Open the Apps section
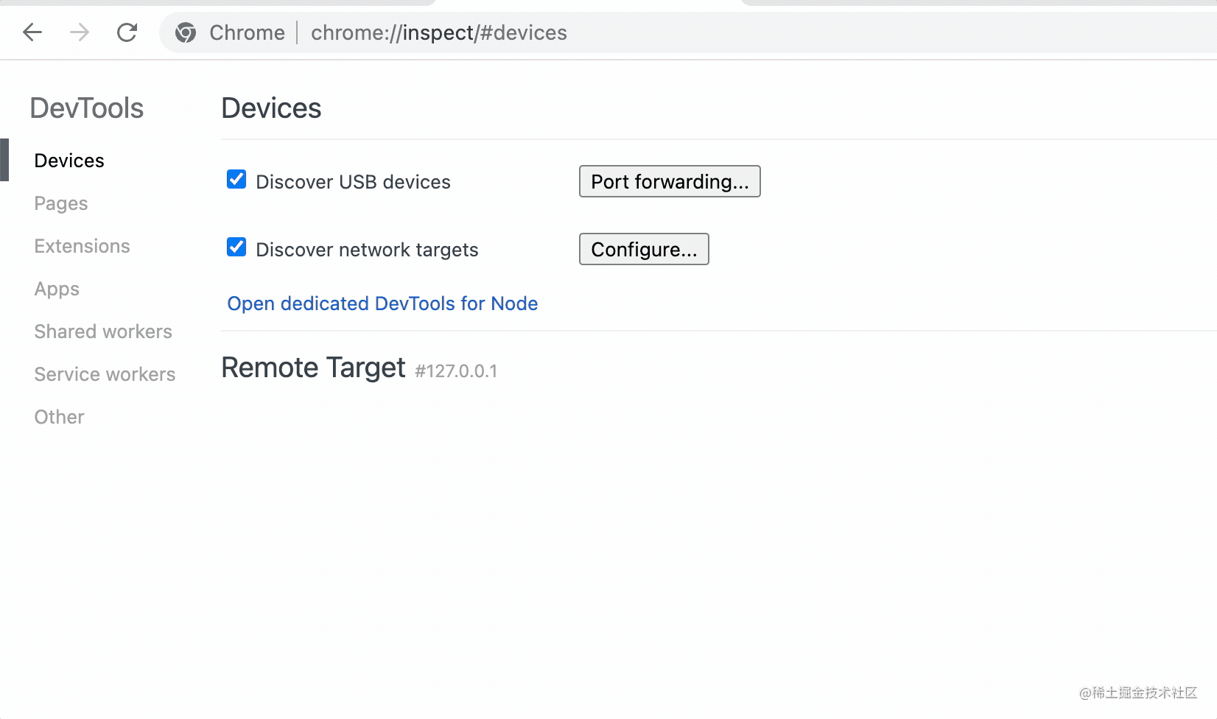This screenshot has width=1217, height=719. [57, 289]
